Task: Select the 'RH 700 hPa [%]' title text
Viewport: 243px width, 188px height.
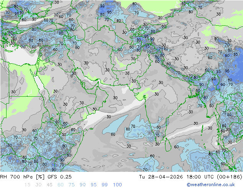Action: pyautogui.click(x=22, y=177)
